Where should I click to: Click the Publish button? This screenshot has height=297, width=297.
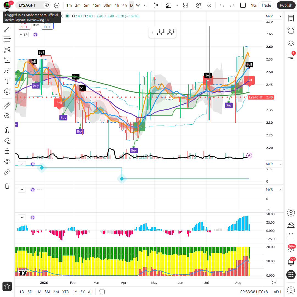[x=286, y=5]
